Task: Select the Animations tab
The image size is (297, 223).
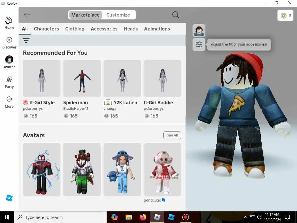Action: click(157, 29)
